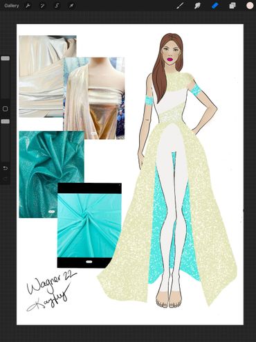Open the Adjustments magic wand menu
Viewport: 256px width, 342px height.
[x=42, y=6]
